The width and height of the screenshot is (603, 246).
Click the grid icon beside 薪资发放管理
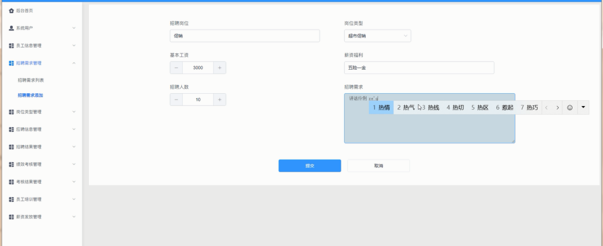click(x=12, y=217)
